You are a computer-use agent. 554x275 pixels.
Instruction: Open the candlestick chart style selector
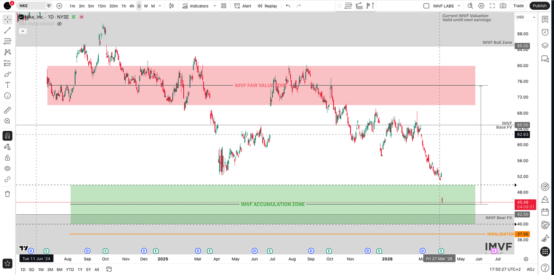coord(171,6)
